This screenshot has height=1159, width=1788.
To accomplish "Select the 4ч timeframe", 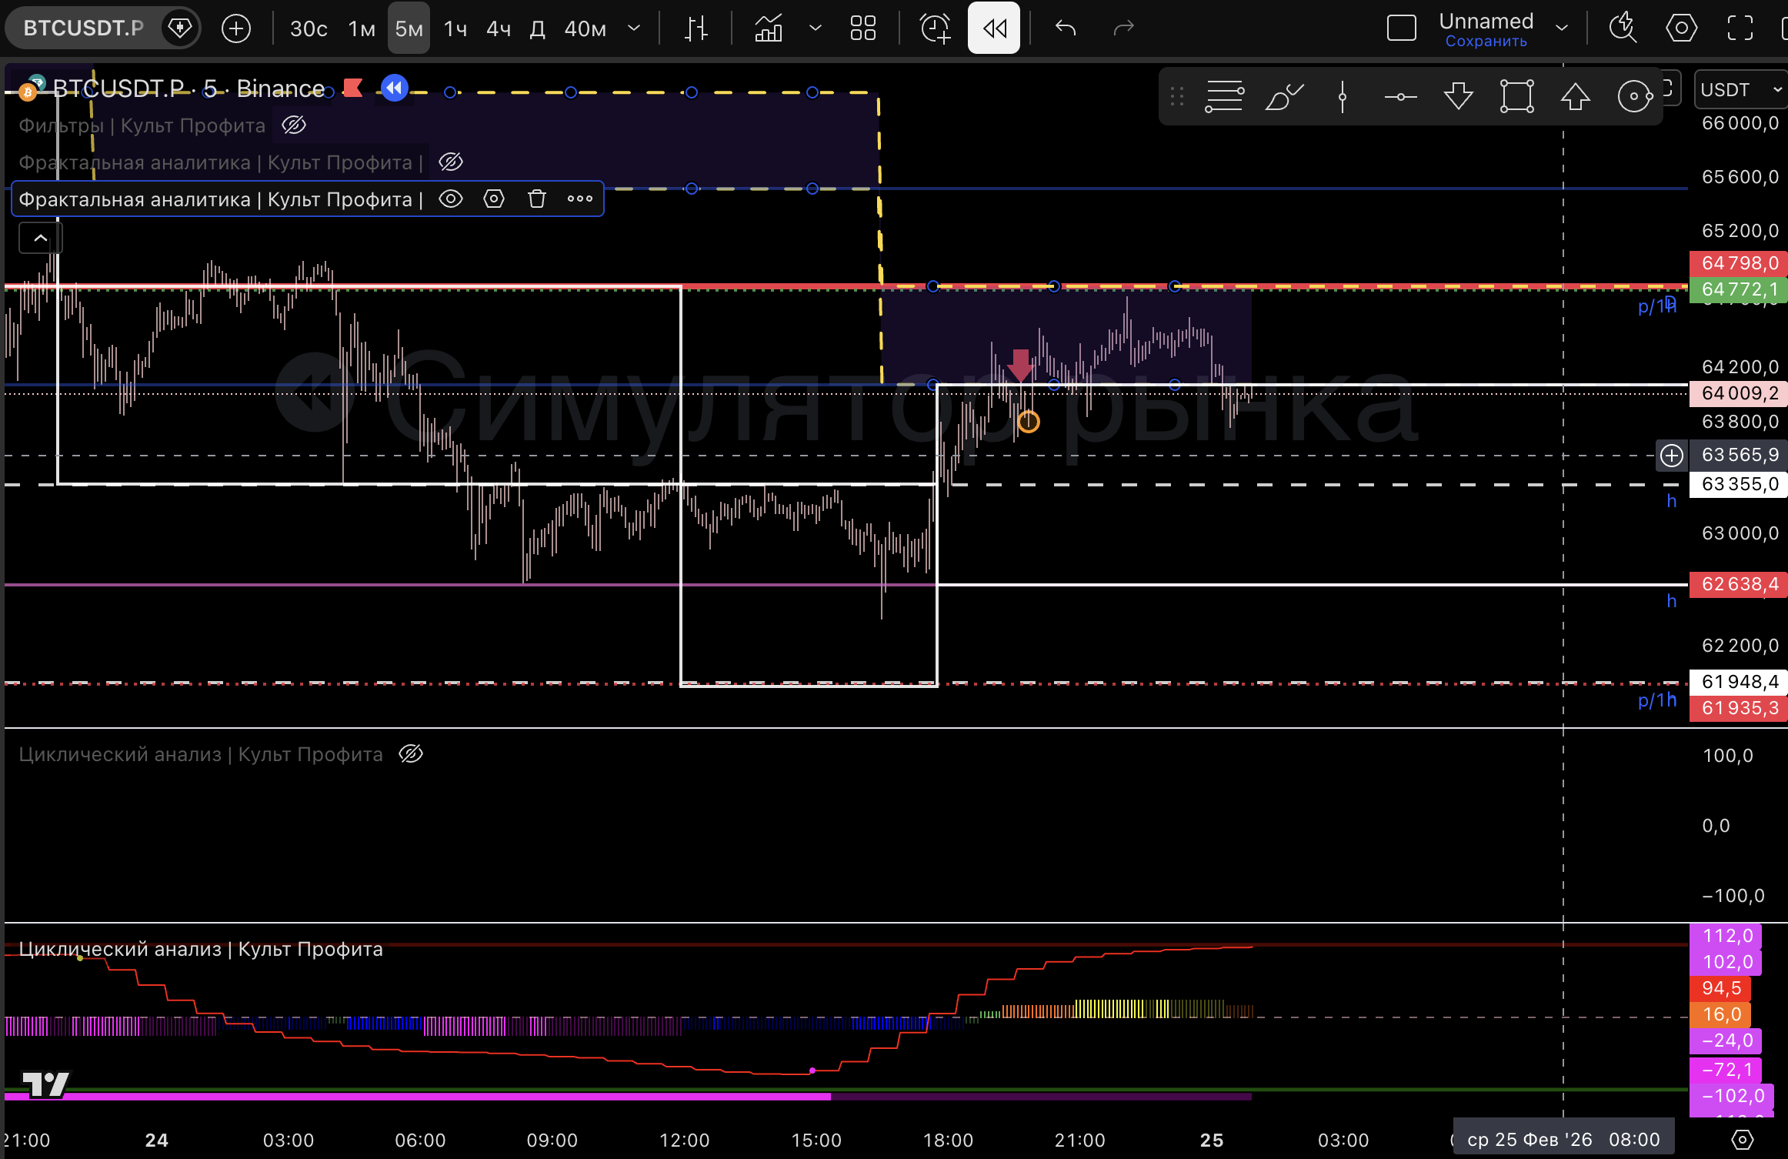I will 499,28.
